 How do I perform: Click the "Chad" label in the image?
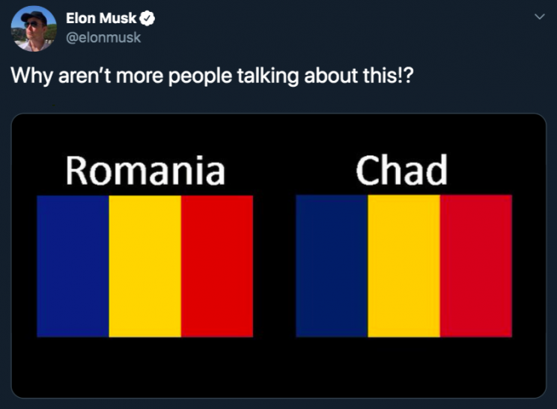coord(401,170)
